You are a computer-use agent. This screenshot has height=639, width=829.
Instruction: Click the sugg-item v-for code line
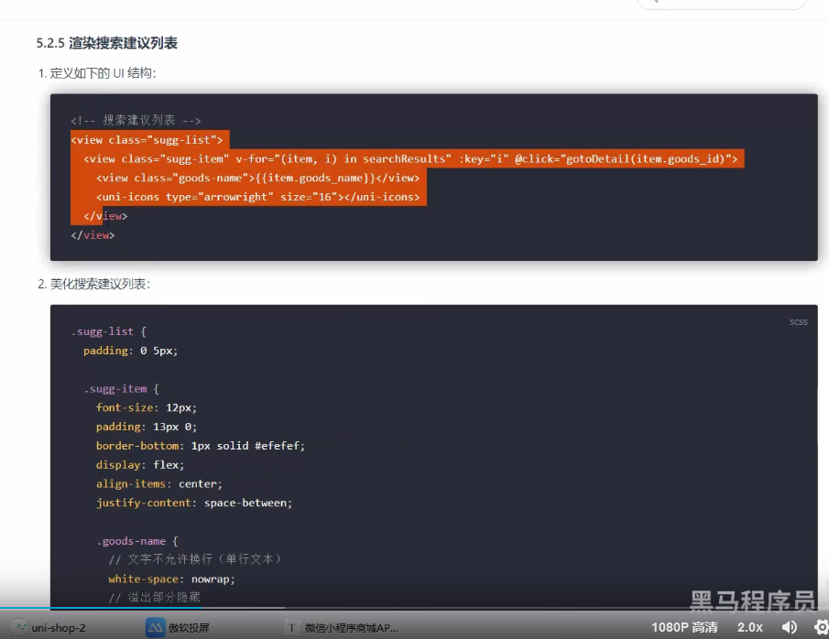[410, 159]
